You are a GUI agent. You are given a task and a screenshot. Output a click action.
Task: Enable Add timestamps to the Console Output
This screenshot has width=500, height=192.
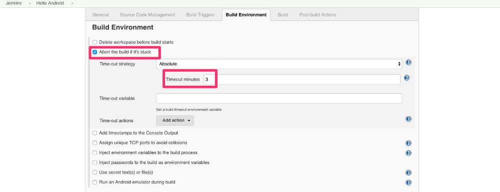coord(94,133)
